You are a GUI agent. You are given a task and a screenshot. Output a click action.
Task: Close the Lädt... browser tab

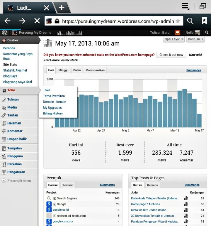point(47,8)
